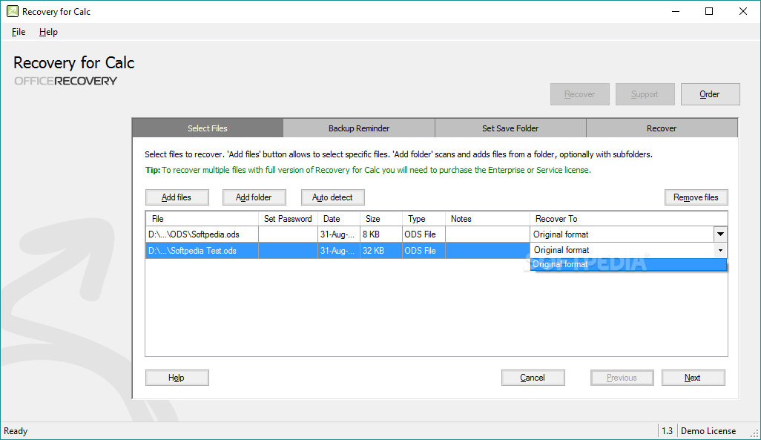Image resolution: width=761 pixels, height=440 pixels.
Task: Switch to the Set Save Folder tab
Action: point(510,128)
